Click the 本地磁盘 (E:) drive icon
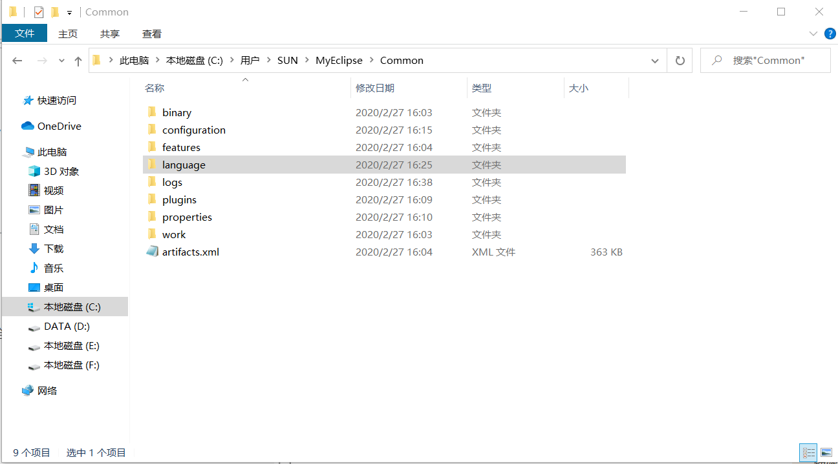Viewport: 838px width, 464px height. click(x=34, y=347)
